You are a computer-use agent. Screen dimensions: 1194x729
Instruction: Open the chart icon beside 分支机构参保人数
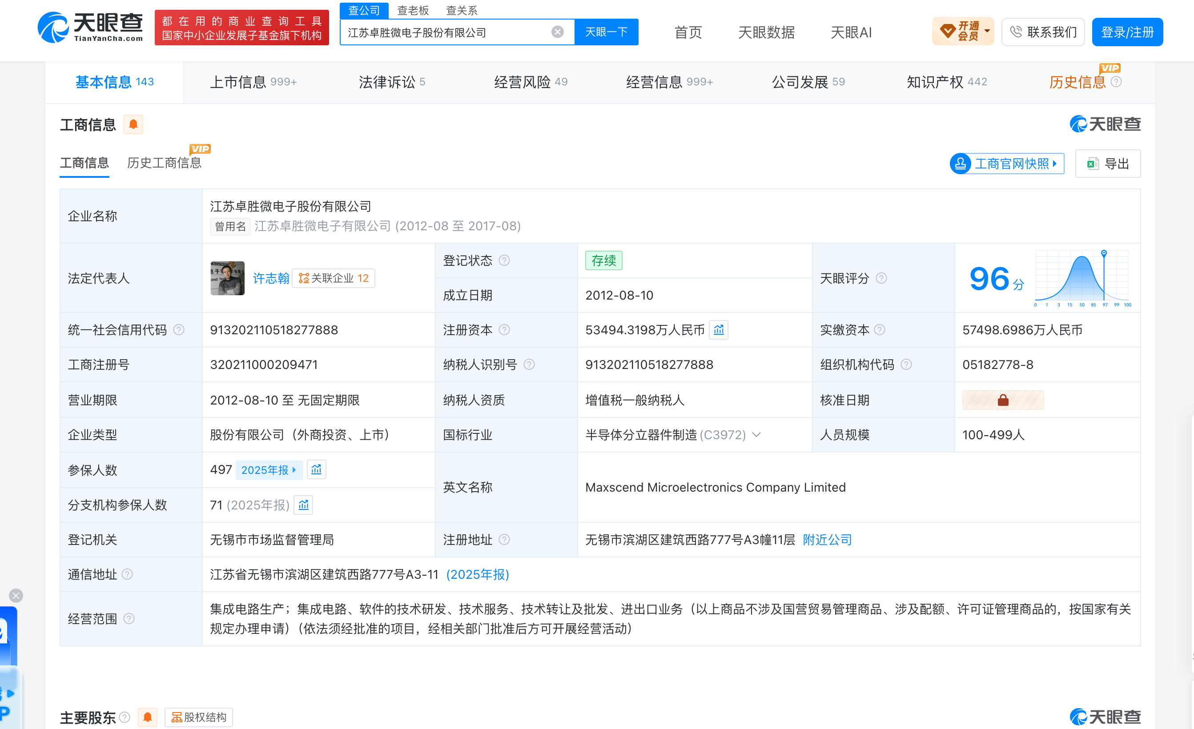click(303, 505)
